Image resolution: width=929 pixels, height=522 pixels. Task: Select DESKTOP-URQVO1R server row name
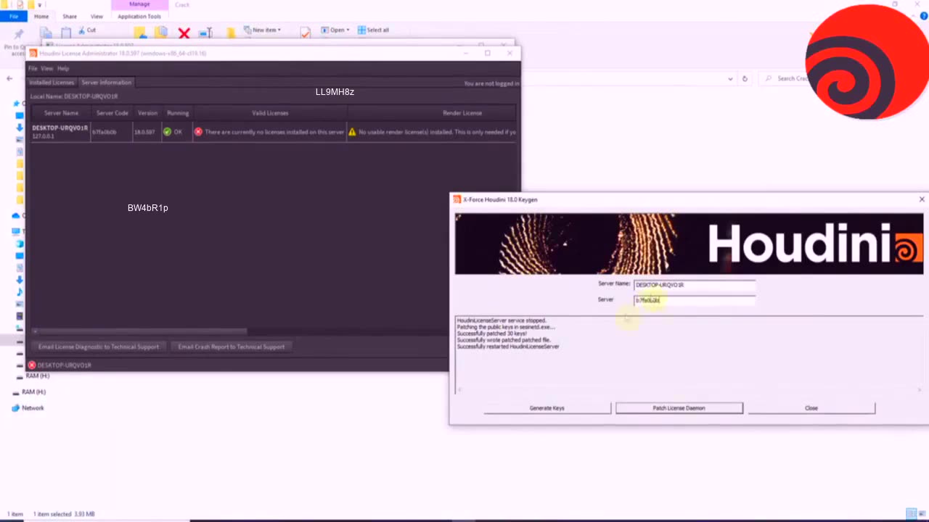(x=60, y=128)
